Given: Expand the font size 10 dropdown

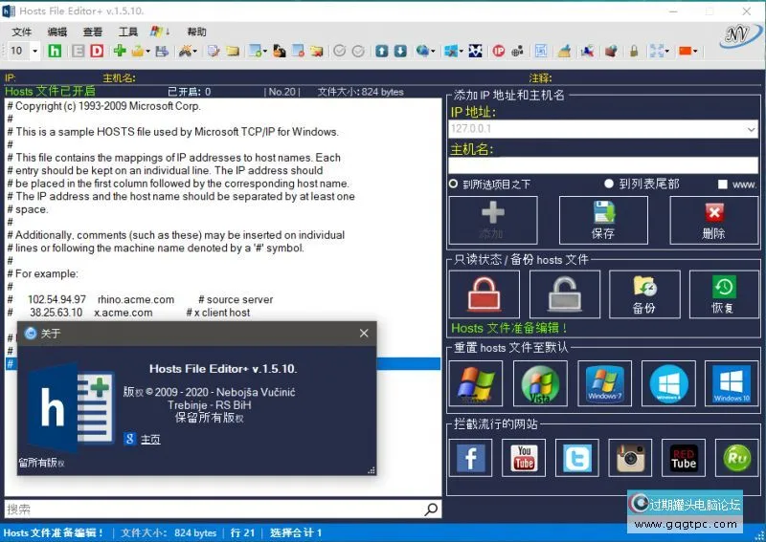Looking at the screenshot, I should pyautogui.click(x=34, y=51).
